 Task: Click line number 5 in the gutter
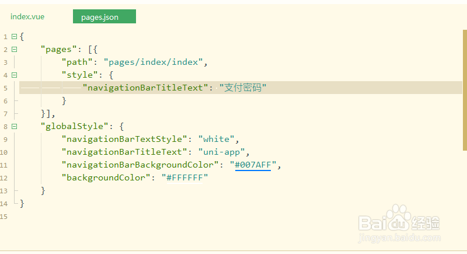tap(5, 88)
